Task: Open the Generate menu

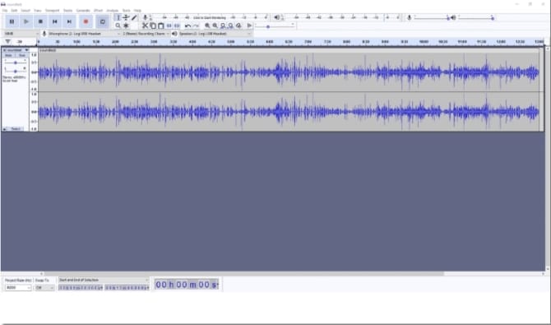Action: [x=83, y=11]
